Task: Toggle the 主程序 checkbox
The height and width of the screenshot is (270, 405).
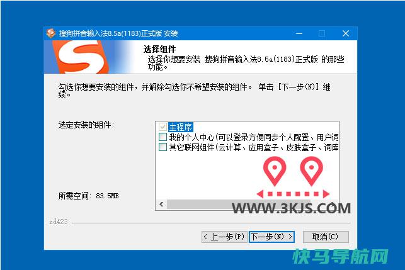Action: coord(163,127)
